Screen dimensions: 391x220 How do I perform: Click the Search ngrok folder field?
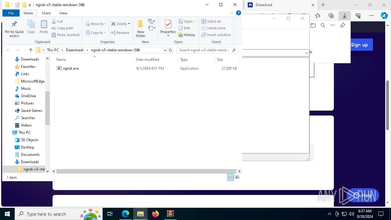pos(207,50)
